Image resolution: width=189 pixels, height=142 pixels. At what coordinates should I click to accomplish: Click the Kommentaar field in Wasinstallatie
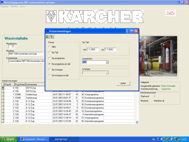27,61
